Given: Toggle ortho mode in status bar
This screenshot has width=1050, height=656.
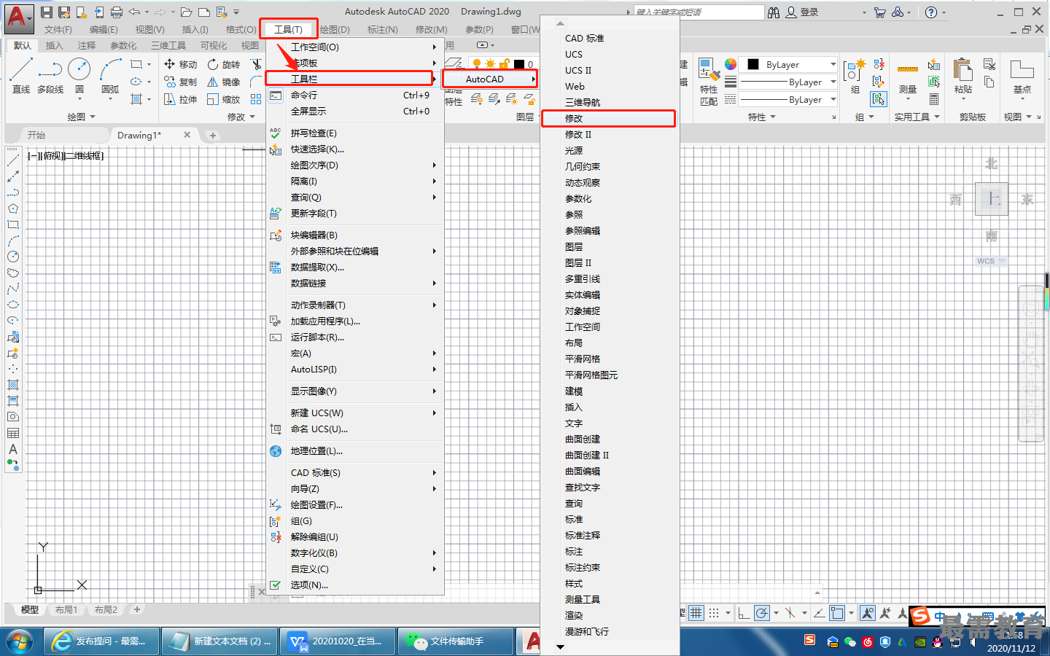Looking at the screenshot, I should point(744,613).
